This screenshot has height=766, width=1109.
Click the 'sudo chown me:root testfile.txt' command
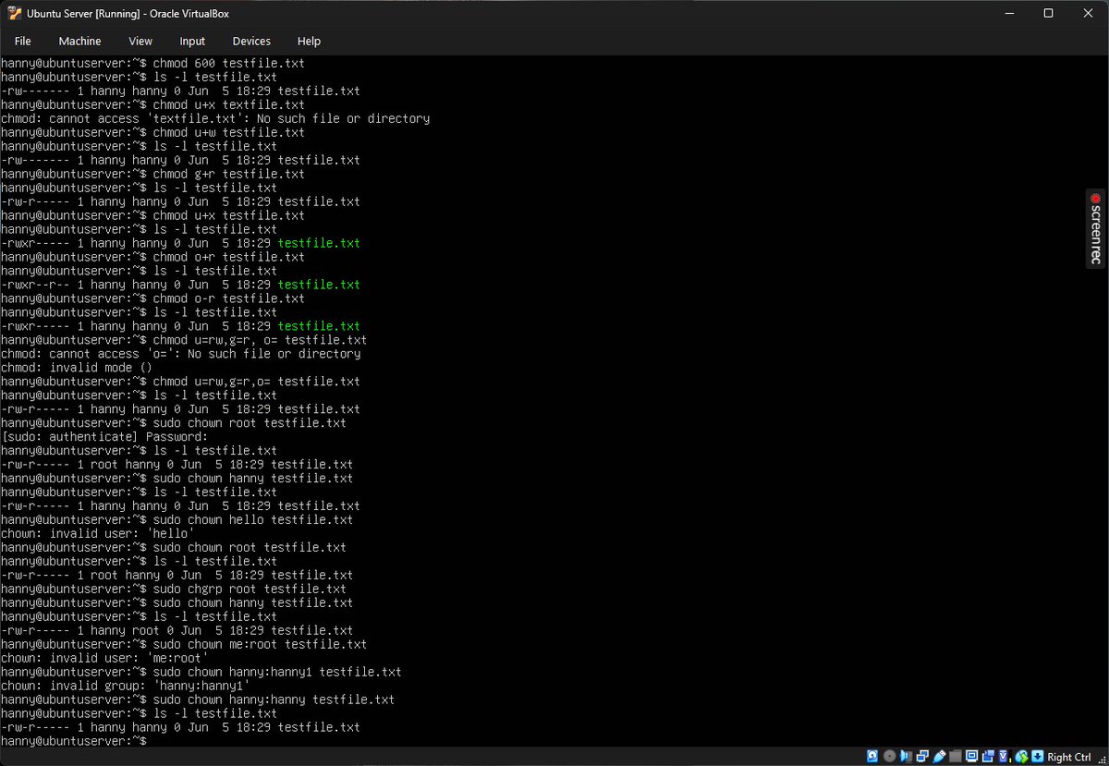[x=260, y=644]
